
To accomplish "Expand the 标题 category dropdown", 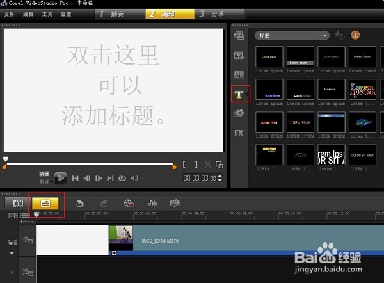I will click(x=292, y=35).
